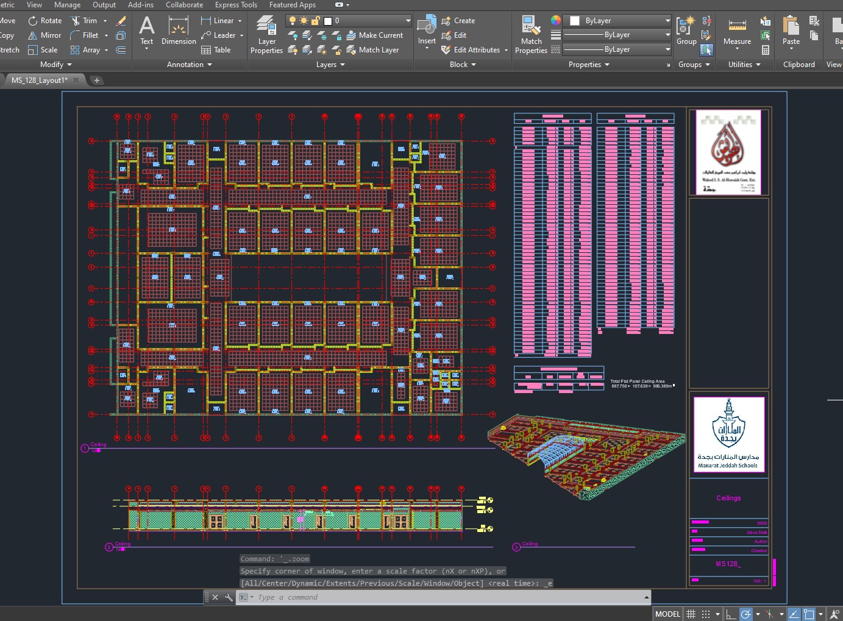843x621 pixels.
Task: Switch to the Collaborate ribbon tab
Action: click(184, 5)
